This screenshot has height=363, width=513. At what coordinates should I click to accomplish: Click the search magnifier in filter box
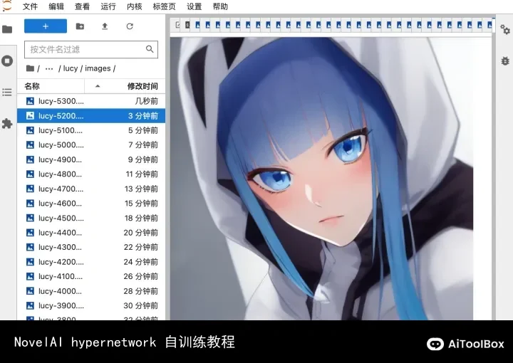(x=150, y=49)
